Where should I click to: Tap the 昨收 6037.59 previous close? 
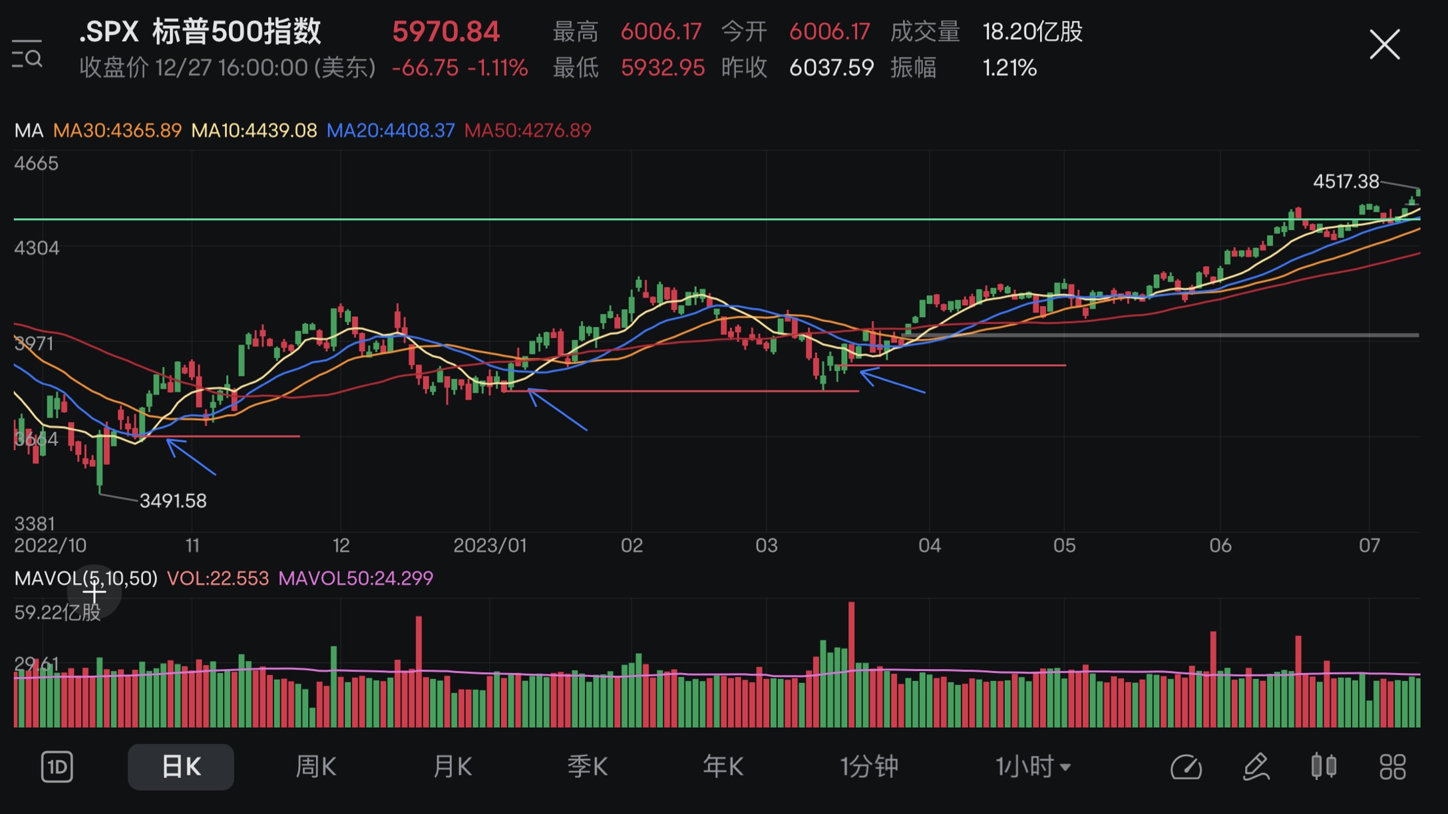tap(797, 67)
